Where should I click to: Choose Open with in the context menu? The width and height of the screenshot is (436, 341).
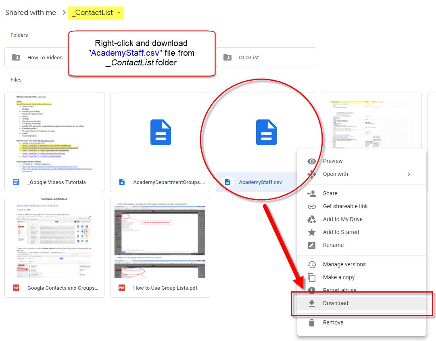(x=362, y=174)
